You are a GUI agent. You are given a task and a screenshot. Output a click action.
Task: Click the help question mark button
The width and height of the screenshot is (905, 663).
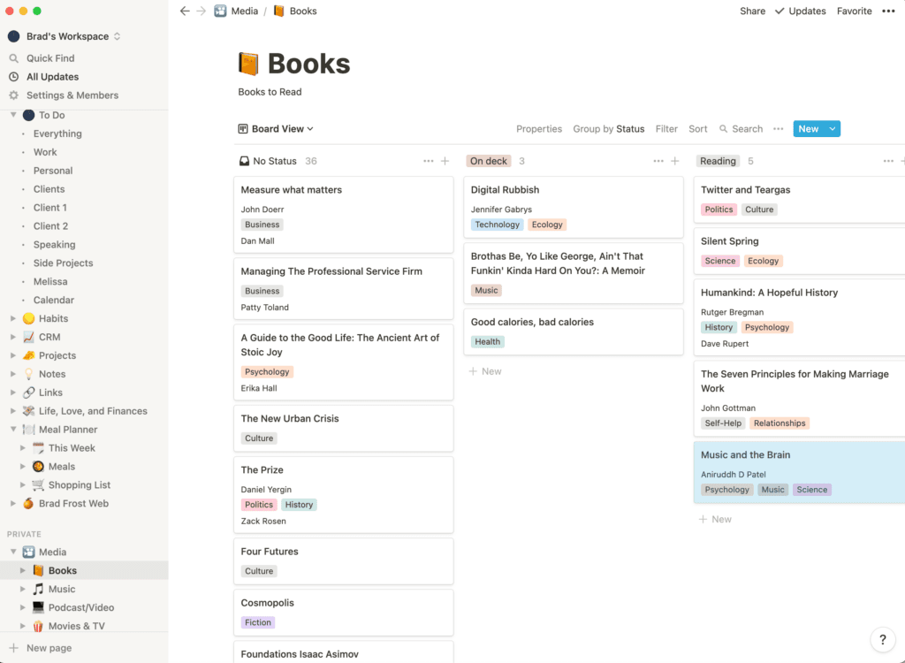tap(882, 639)
